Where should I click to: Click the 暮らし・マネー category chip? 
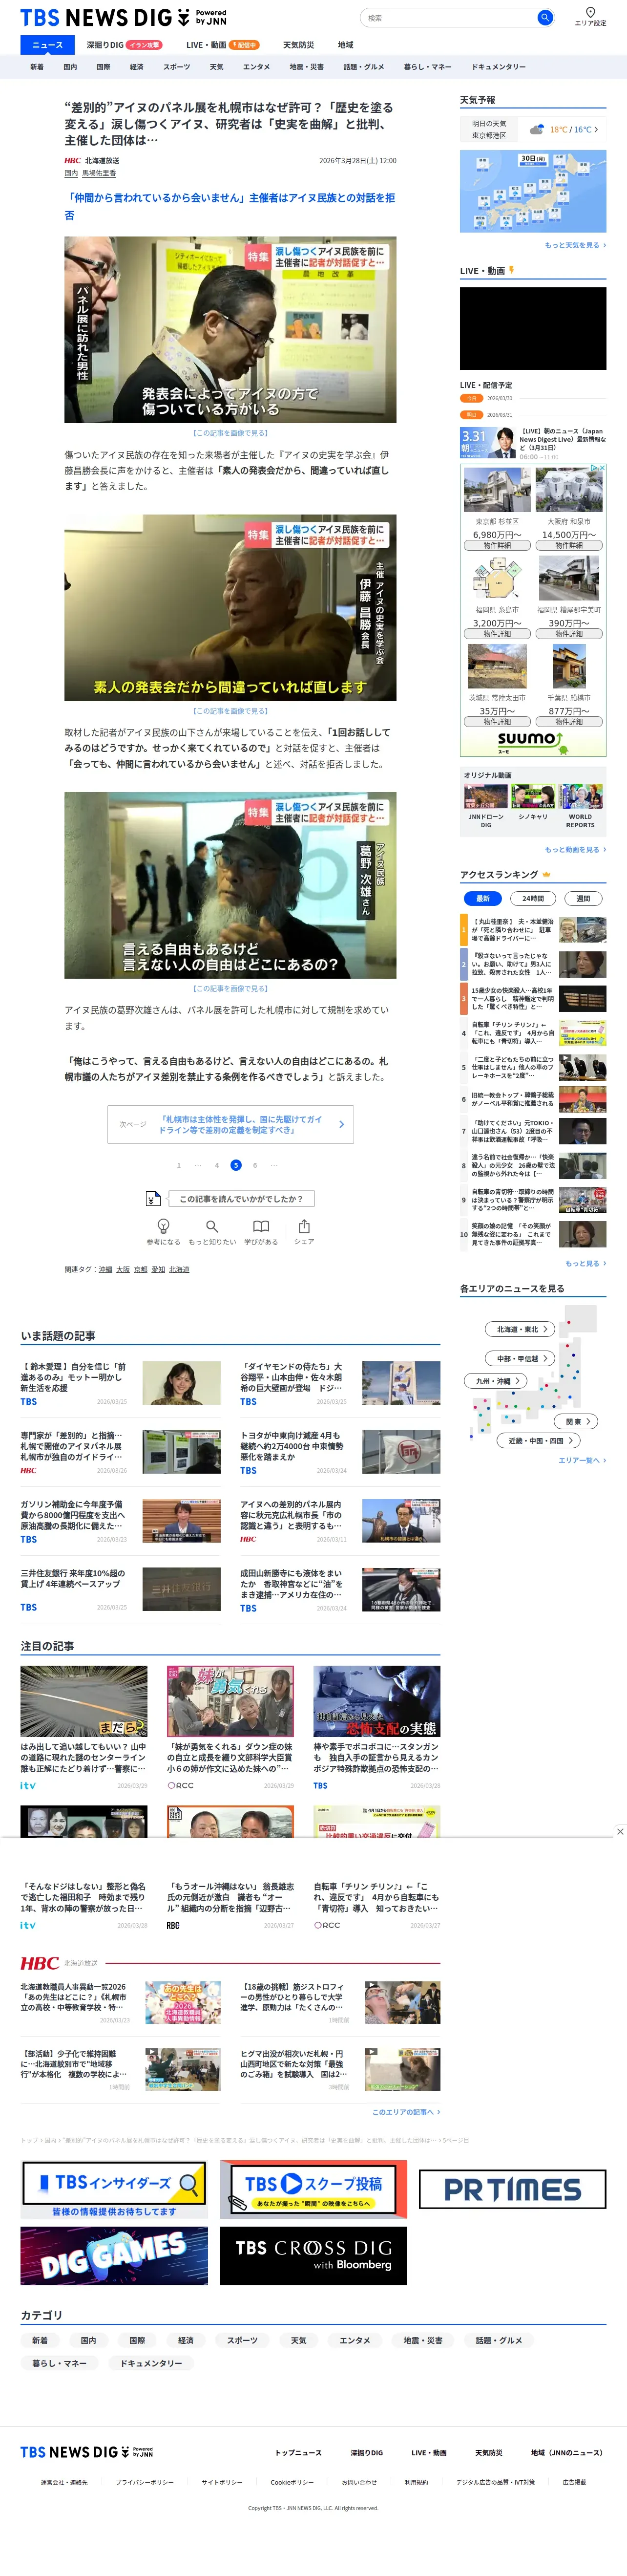coord(59,2363)
